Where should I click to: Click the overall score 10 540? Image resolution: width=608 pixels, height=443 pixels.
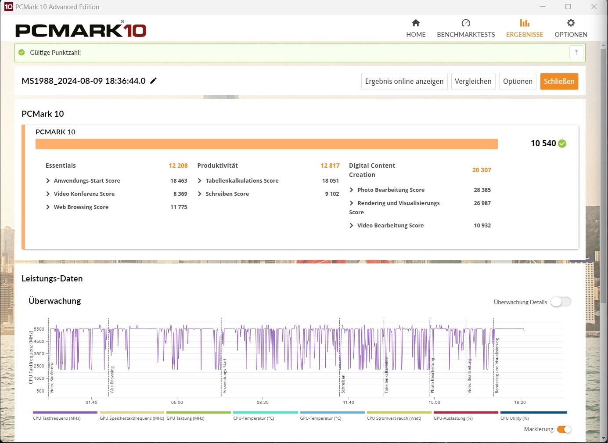(543, 144)
